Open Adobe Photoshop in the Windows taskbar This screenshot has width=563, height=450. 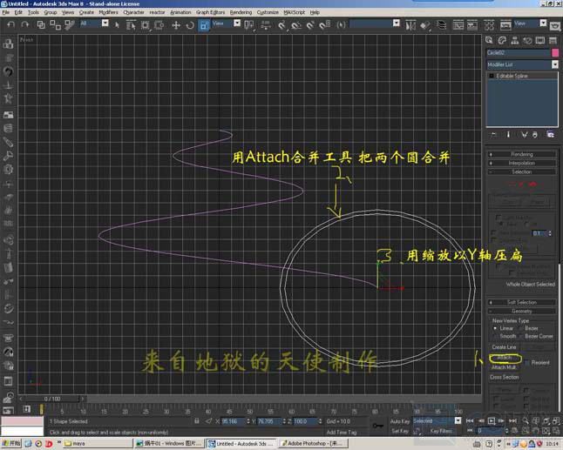coord(314,444)
